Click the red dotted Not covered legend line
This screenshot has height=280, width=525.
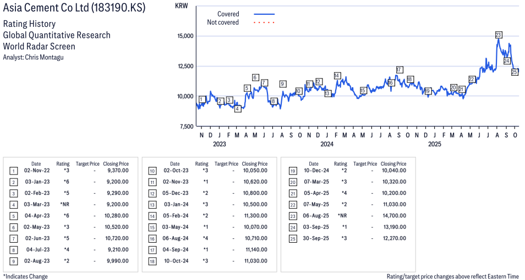264,23
